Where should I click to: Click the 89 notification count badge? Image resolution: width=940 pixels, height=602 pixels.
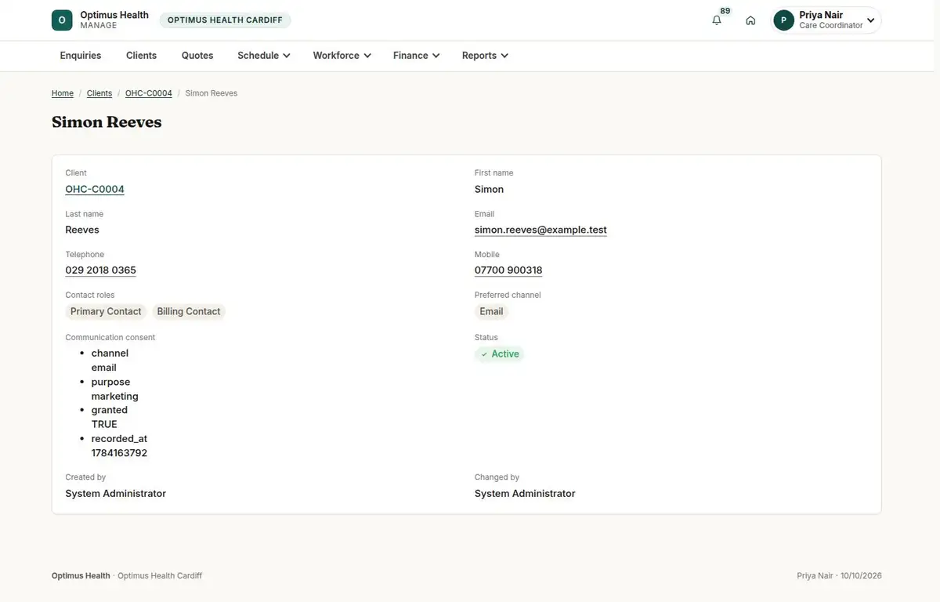(725, 11)
